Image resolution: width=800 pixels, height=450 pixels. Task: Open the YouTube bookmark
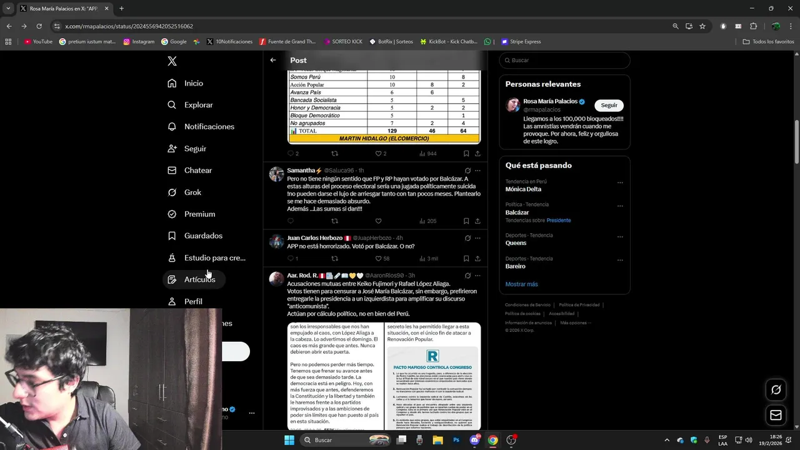point(38,42)
